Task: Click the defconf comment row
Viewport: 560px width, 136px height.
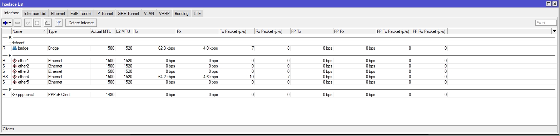Action: click(x=279, y=43)
